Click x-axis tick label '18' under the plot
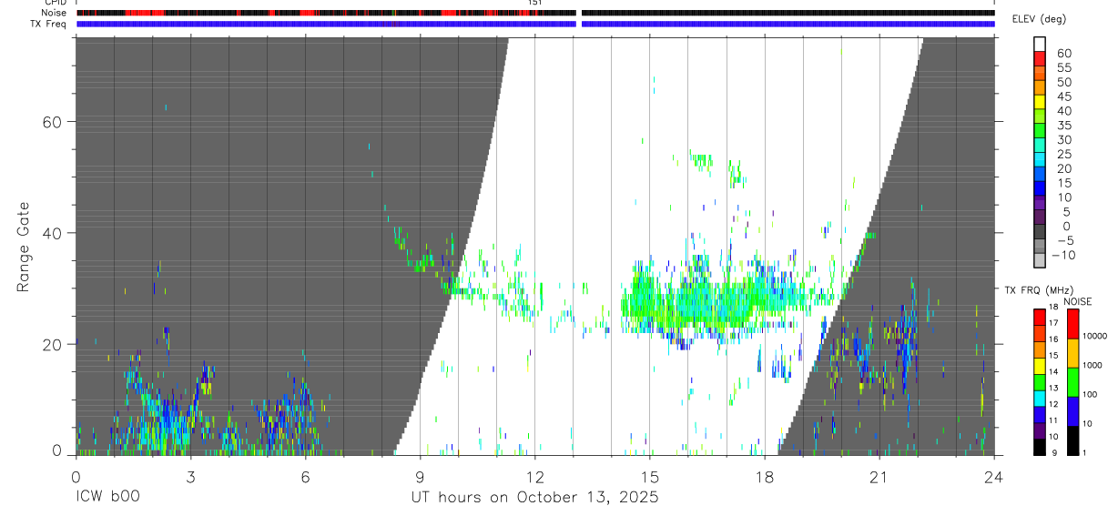Screen dimensions: 1118x516 click(764, 476)
